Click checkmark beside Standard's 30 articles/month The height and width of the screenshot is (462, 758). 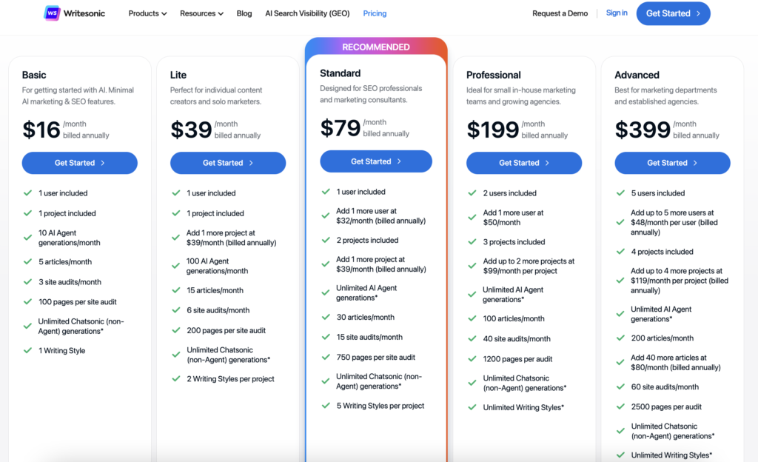[326, 317]
